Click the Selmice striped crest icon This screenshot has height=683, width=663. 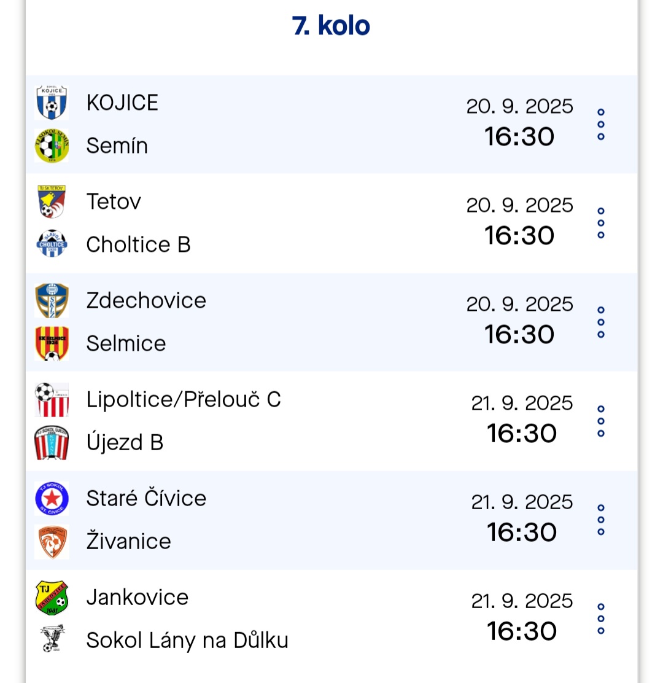[x=52, y=343]
